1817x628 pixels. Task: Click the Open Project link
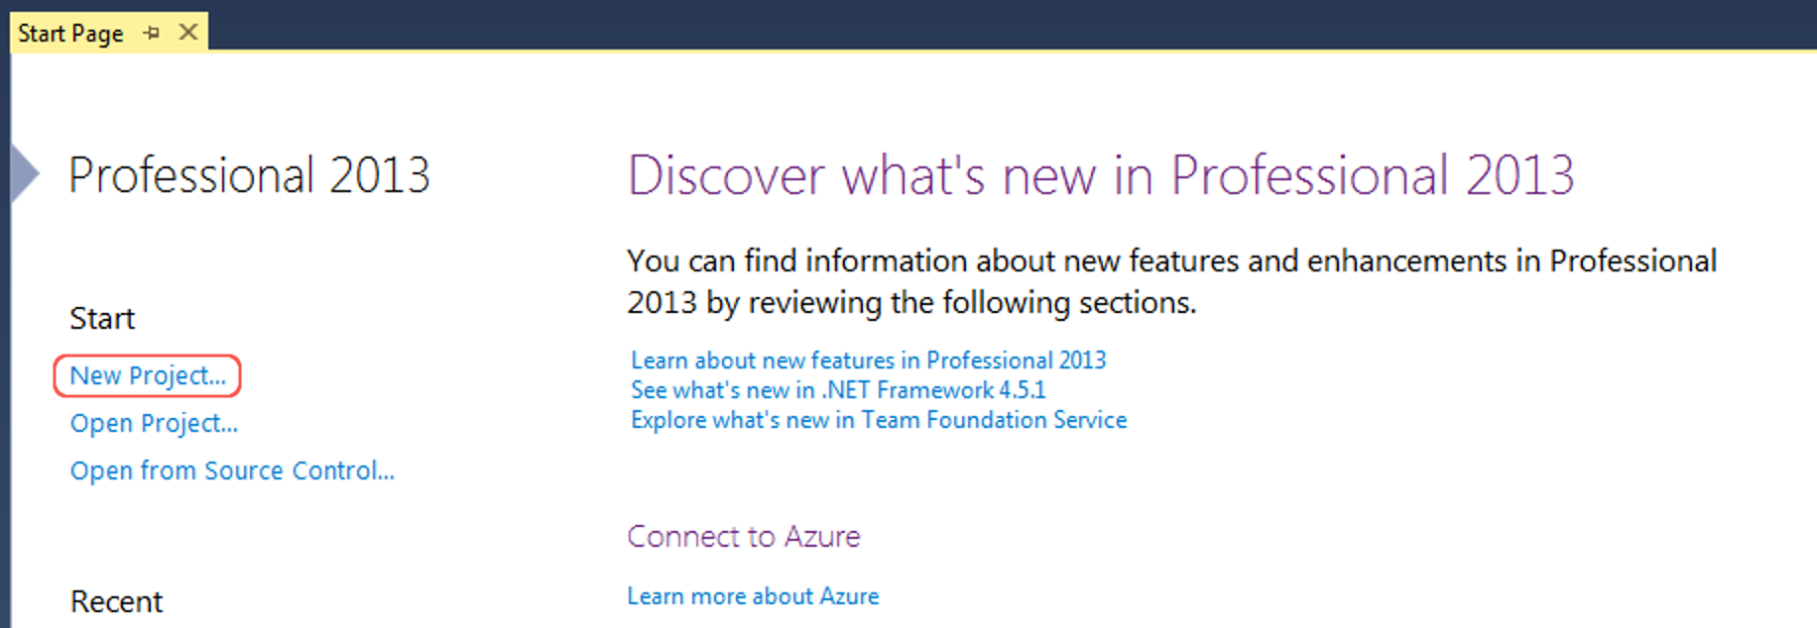pos(154,424)
